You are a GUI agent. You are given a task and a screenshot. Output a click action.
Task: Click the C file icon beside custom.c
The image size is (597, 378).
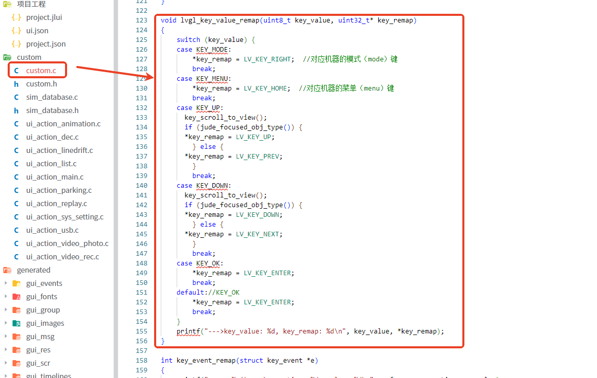[x=16, y=71]
